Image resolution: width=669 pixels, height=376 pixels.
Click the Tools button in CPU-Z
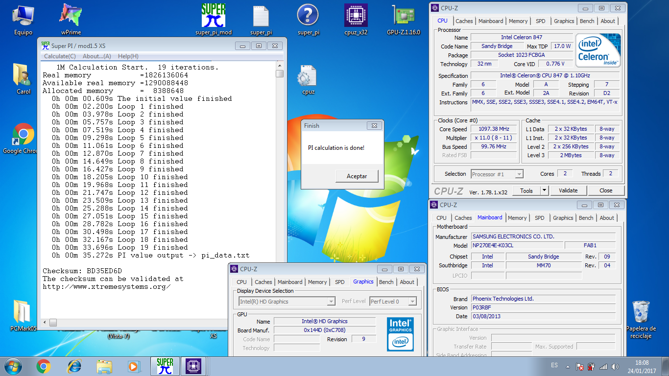(x=526, y=190)
